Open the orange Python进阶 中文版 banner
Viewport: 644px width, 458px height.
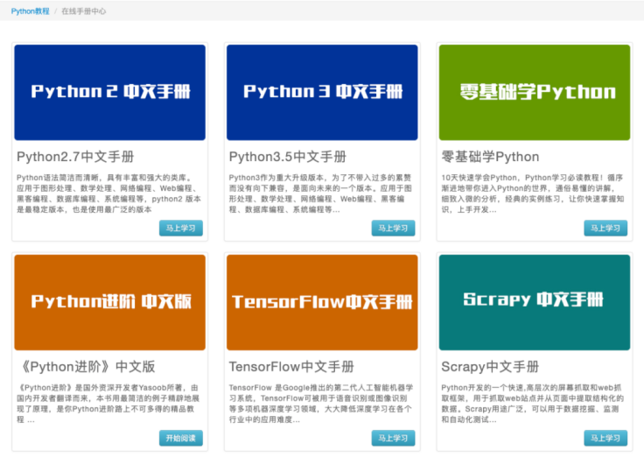click(109, 303)
